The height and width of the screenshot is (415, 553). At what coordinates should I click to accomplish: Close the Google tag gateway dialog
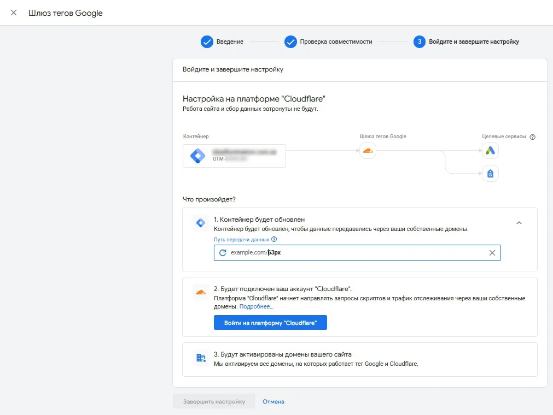pyautogui.click(x=14, y=13)
